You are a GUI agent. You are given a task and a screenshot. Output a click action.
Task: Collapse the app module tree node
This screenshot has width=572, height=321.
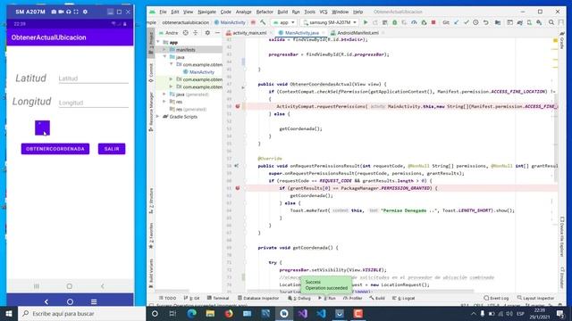coord(158,42)
